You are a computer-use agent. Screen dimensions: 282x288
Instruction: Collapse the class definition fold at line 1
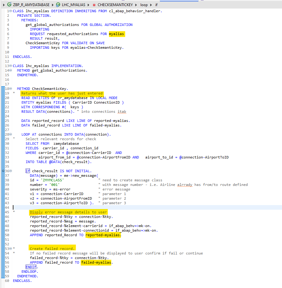point(11,11)
